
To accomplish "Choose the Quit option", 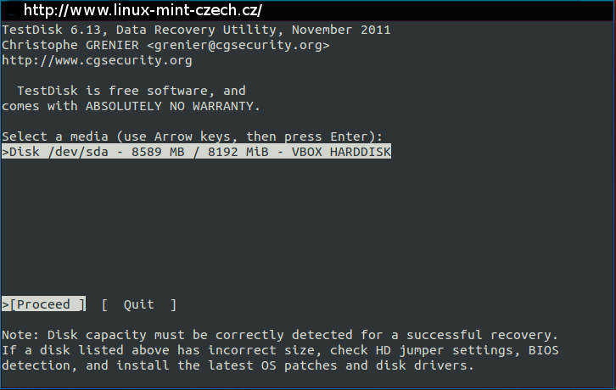I will (x=139, y=304).
